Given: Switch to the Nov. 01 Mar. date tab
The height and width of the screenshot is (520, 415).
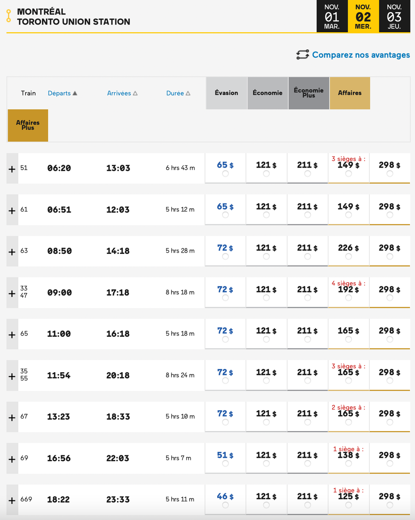Looking at the screenshot, I should coord(332,17).
